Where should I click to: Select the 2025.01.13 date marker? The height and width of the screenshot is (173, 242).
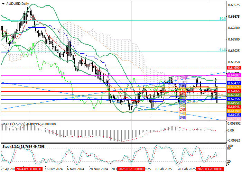[131, 170]
